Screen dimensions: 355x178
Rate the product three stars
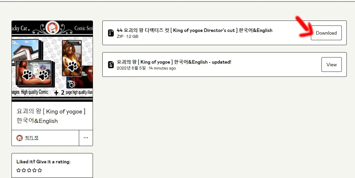[29, 170]
